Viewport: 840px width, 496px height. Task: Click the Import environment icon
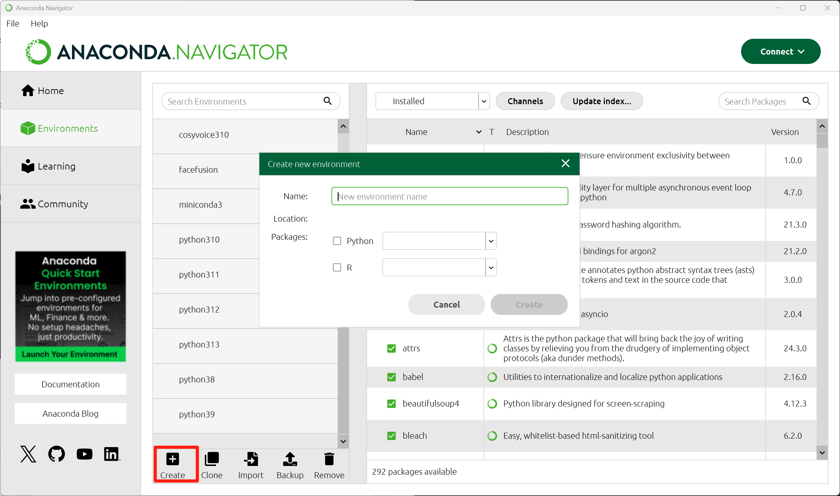251,459
